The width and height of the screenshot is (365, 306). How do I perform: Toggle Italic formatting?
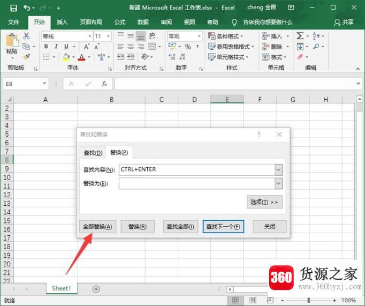(56, 47)
